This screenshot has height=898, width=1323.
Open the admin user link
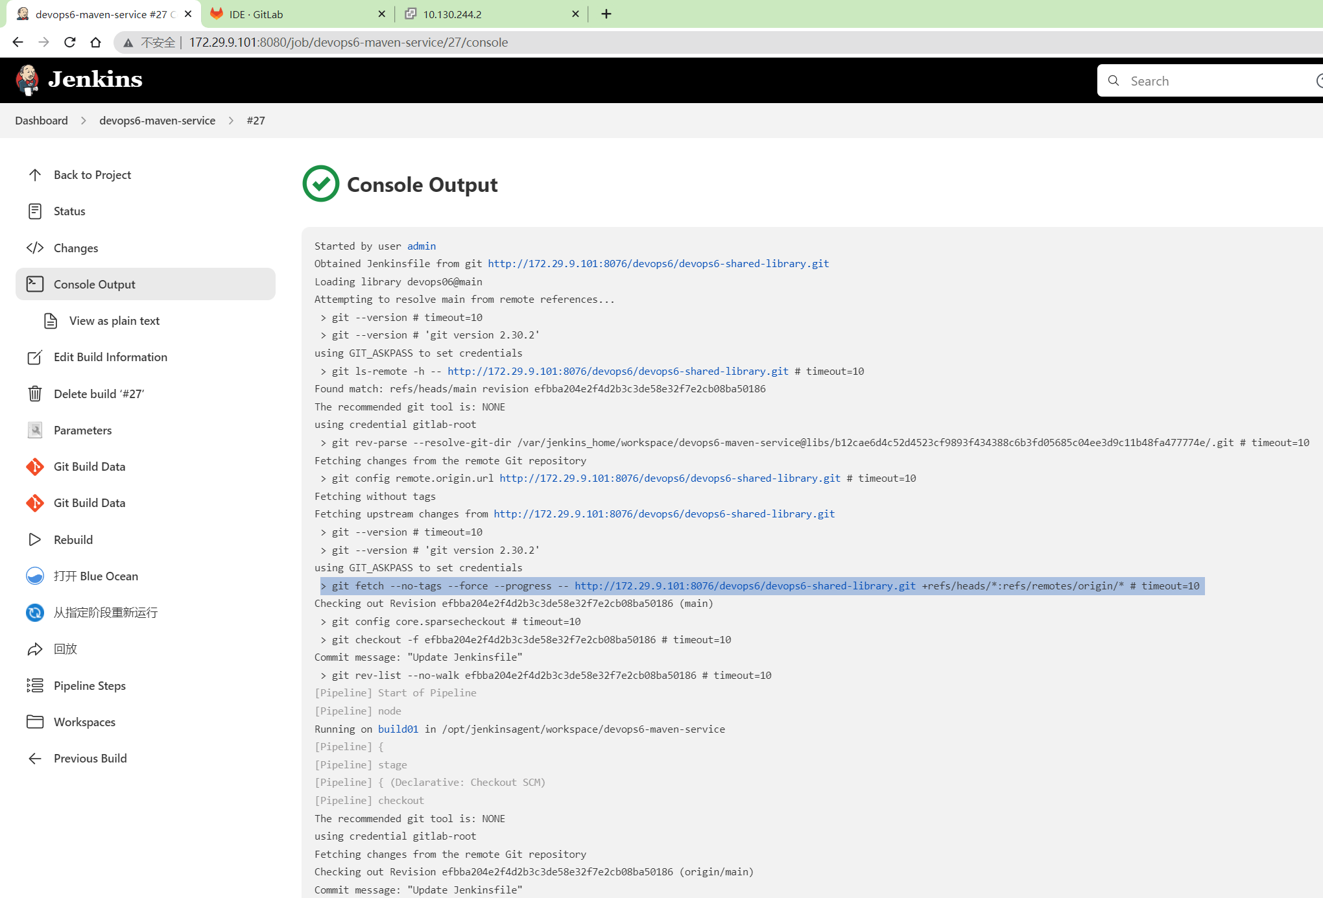pyautogui.click(x=422, y=246)
